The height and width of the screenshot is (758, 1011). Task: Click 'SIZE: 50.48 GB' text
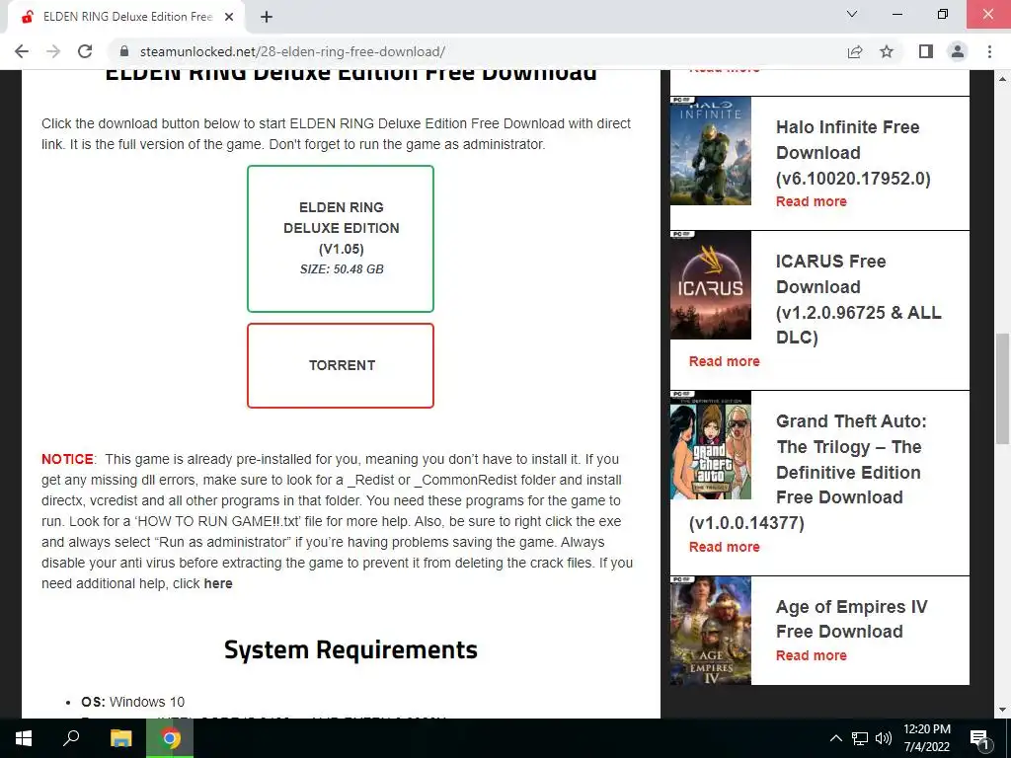(342, 269)
